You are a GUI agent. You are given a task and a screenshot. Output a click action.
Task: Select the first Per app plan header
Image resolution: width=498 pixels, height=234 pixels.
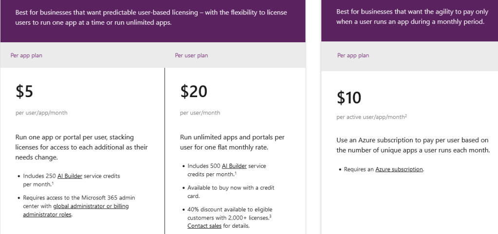(26, 55)
